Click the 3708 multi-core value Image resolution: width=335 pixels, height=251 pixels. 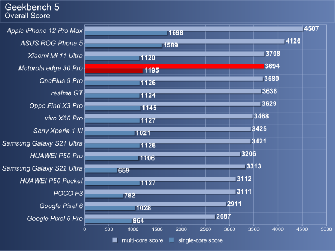[273, 54]
